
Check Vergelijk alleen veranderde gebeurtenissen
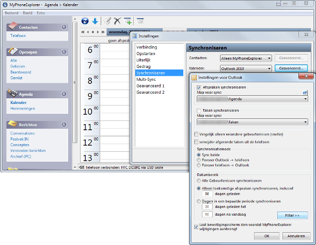[196, 134]
